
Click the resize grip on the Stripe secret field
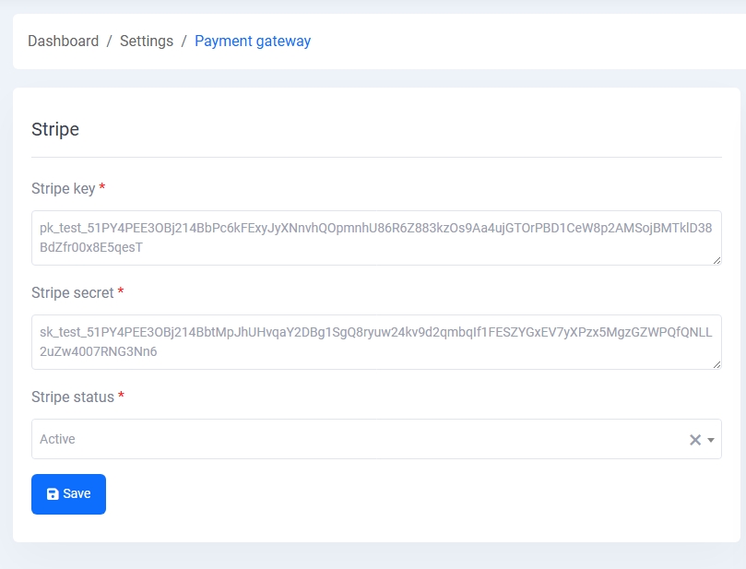[x=717, y=365]
